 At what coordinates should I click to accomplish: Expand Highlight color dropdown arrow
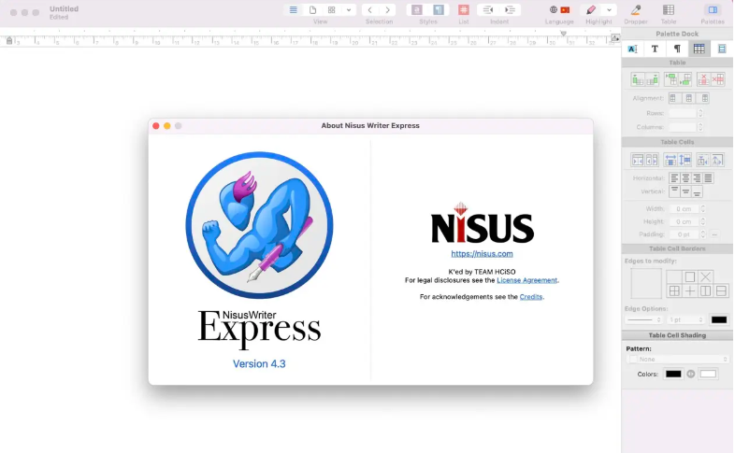click(x=609, y=10)
